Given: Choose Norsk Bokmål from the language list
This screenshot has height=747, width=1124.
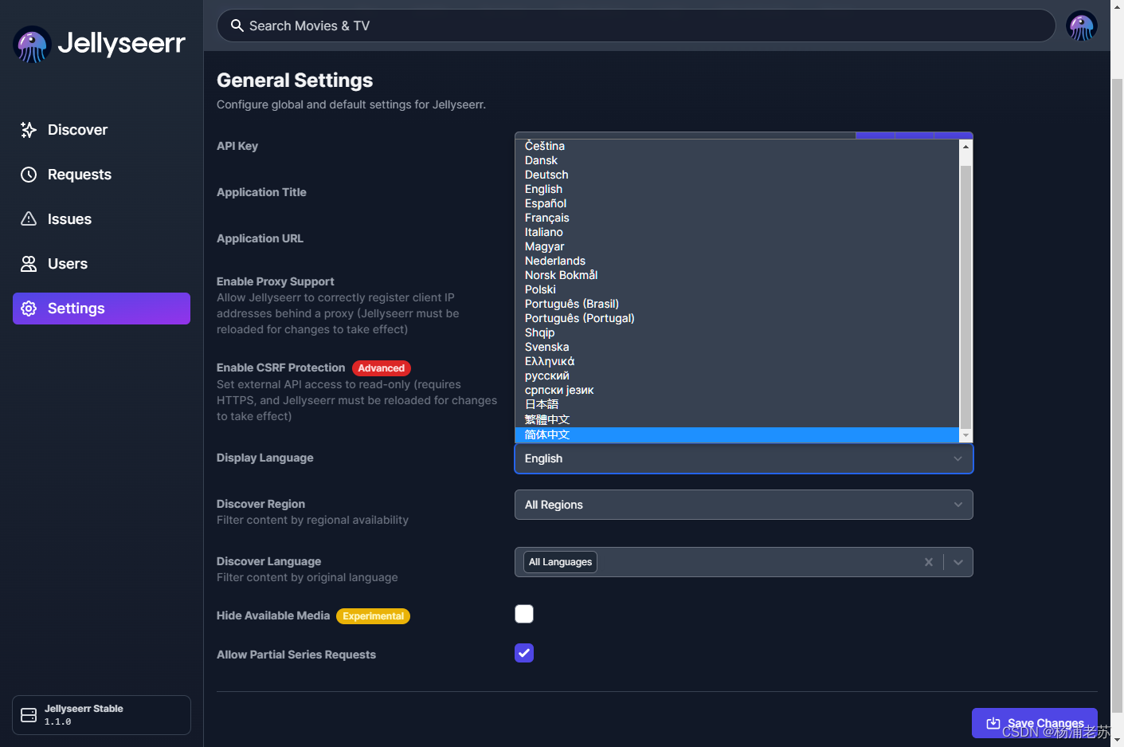Looking at the screenshot, I should [737, 275].
